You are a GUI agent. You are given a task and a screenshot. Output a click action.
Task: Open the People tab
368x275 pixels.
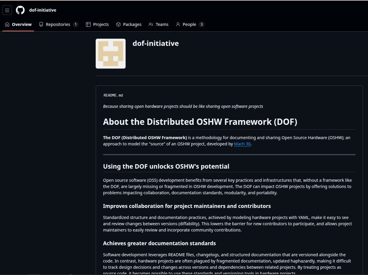[189, 24]
